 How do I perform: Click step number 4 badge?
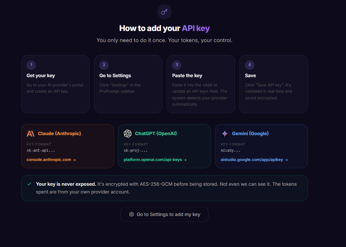point(250,65)
